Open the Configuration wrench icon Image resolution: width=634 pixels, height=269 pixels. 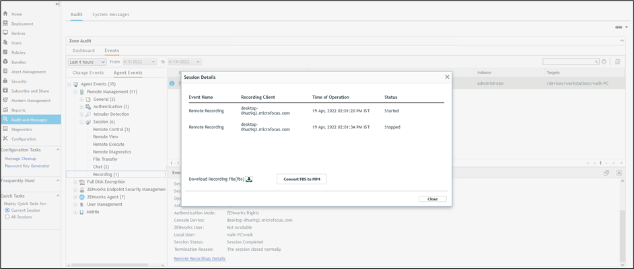5,139
